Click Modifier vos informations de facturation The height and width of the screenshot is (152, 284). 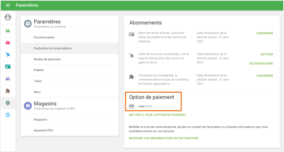[164, 138]
